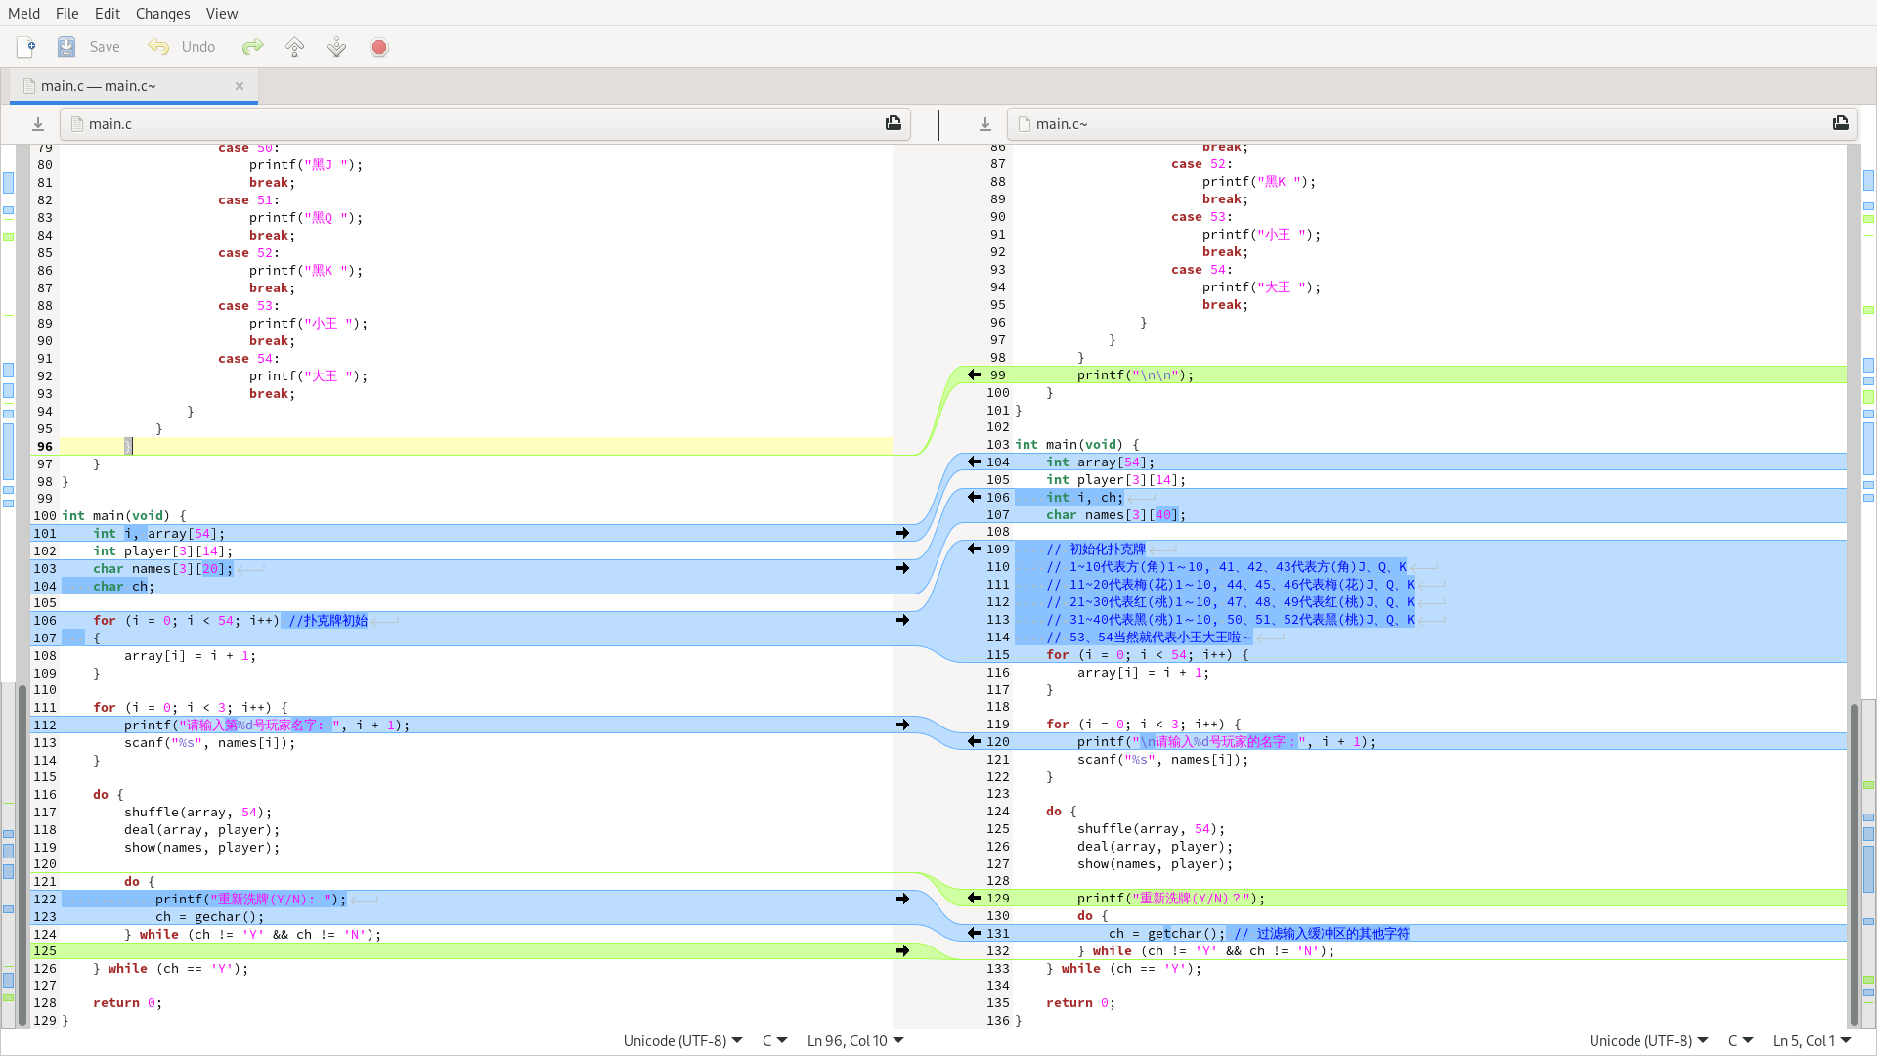
Task: Click left pane line 96 highlighted row
Action: [x=476, y=446]
